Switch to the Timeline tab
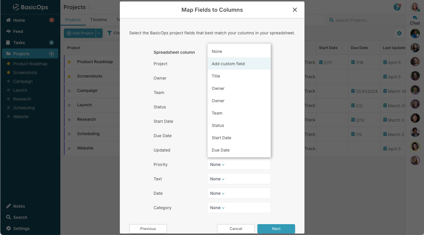 pos(98,20)
